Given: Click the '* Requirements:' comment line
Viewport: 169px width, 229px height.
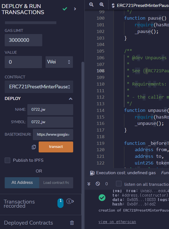Looking at the screenshot, I should tap(147, 84).
